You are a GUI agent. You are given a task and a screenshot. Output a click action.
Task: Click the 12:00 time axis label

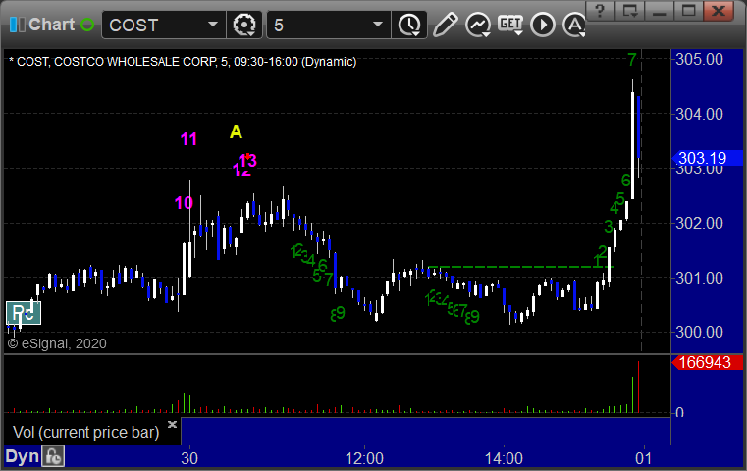(x=364, y=458)
